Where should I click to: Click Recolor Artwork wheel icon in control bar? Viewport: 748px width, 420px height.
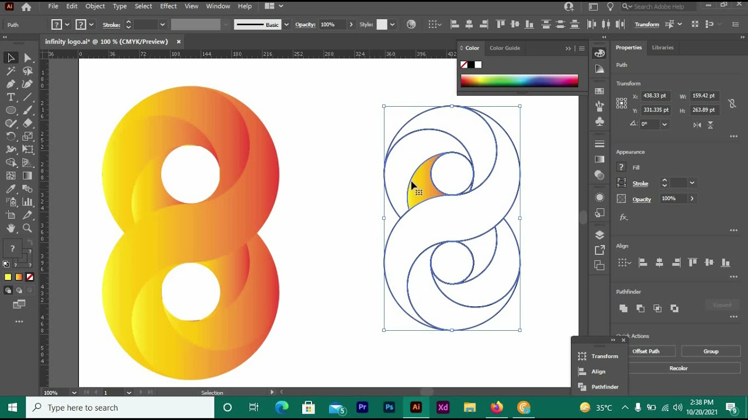[411, 24]
